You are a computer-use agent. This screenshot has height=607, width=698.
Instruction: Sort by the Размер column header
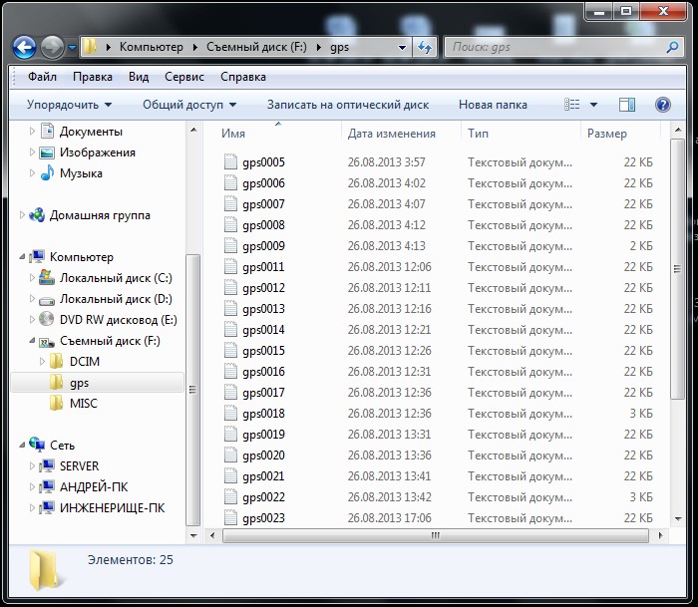(620, 133)
